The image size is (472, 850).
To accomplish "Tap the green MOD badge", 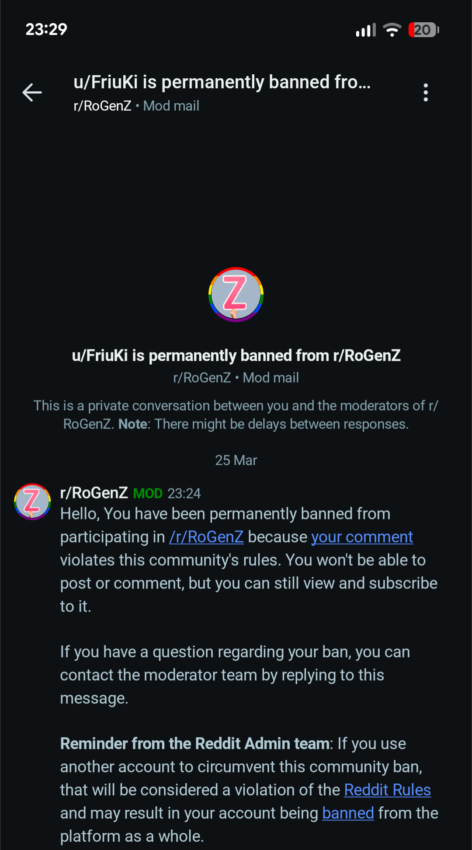I will click(148, 494).
